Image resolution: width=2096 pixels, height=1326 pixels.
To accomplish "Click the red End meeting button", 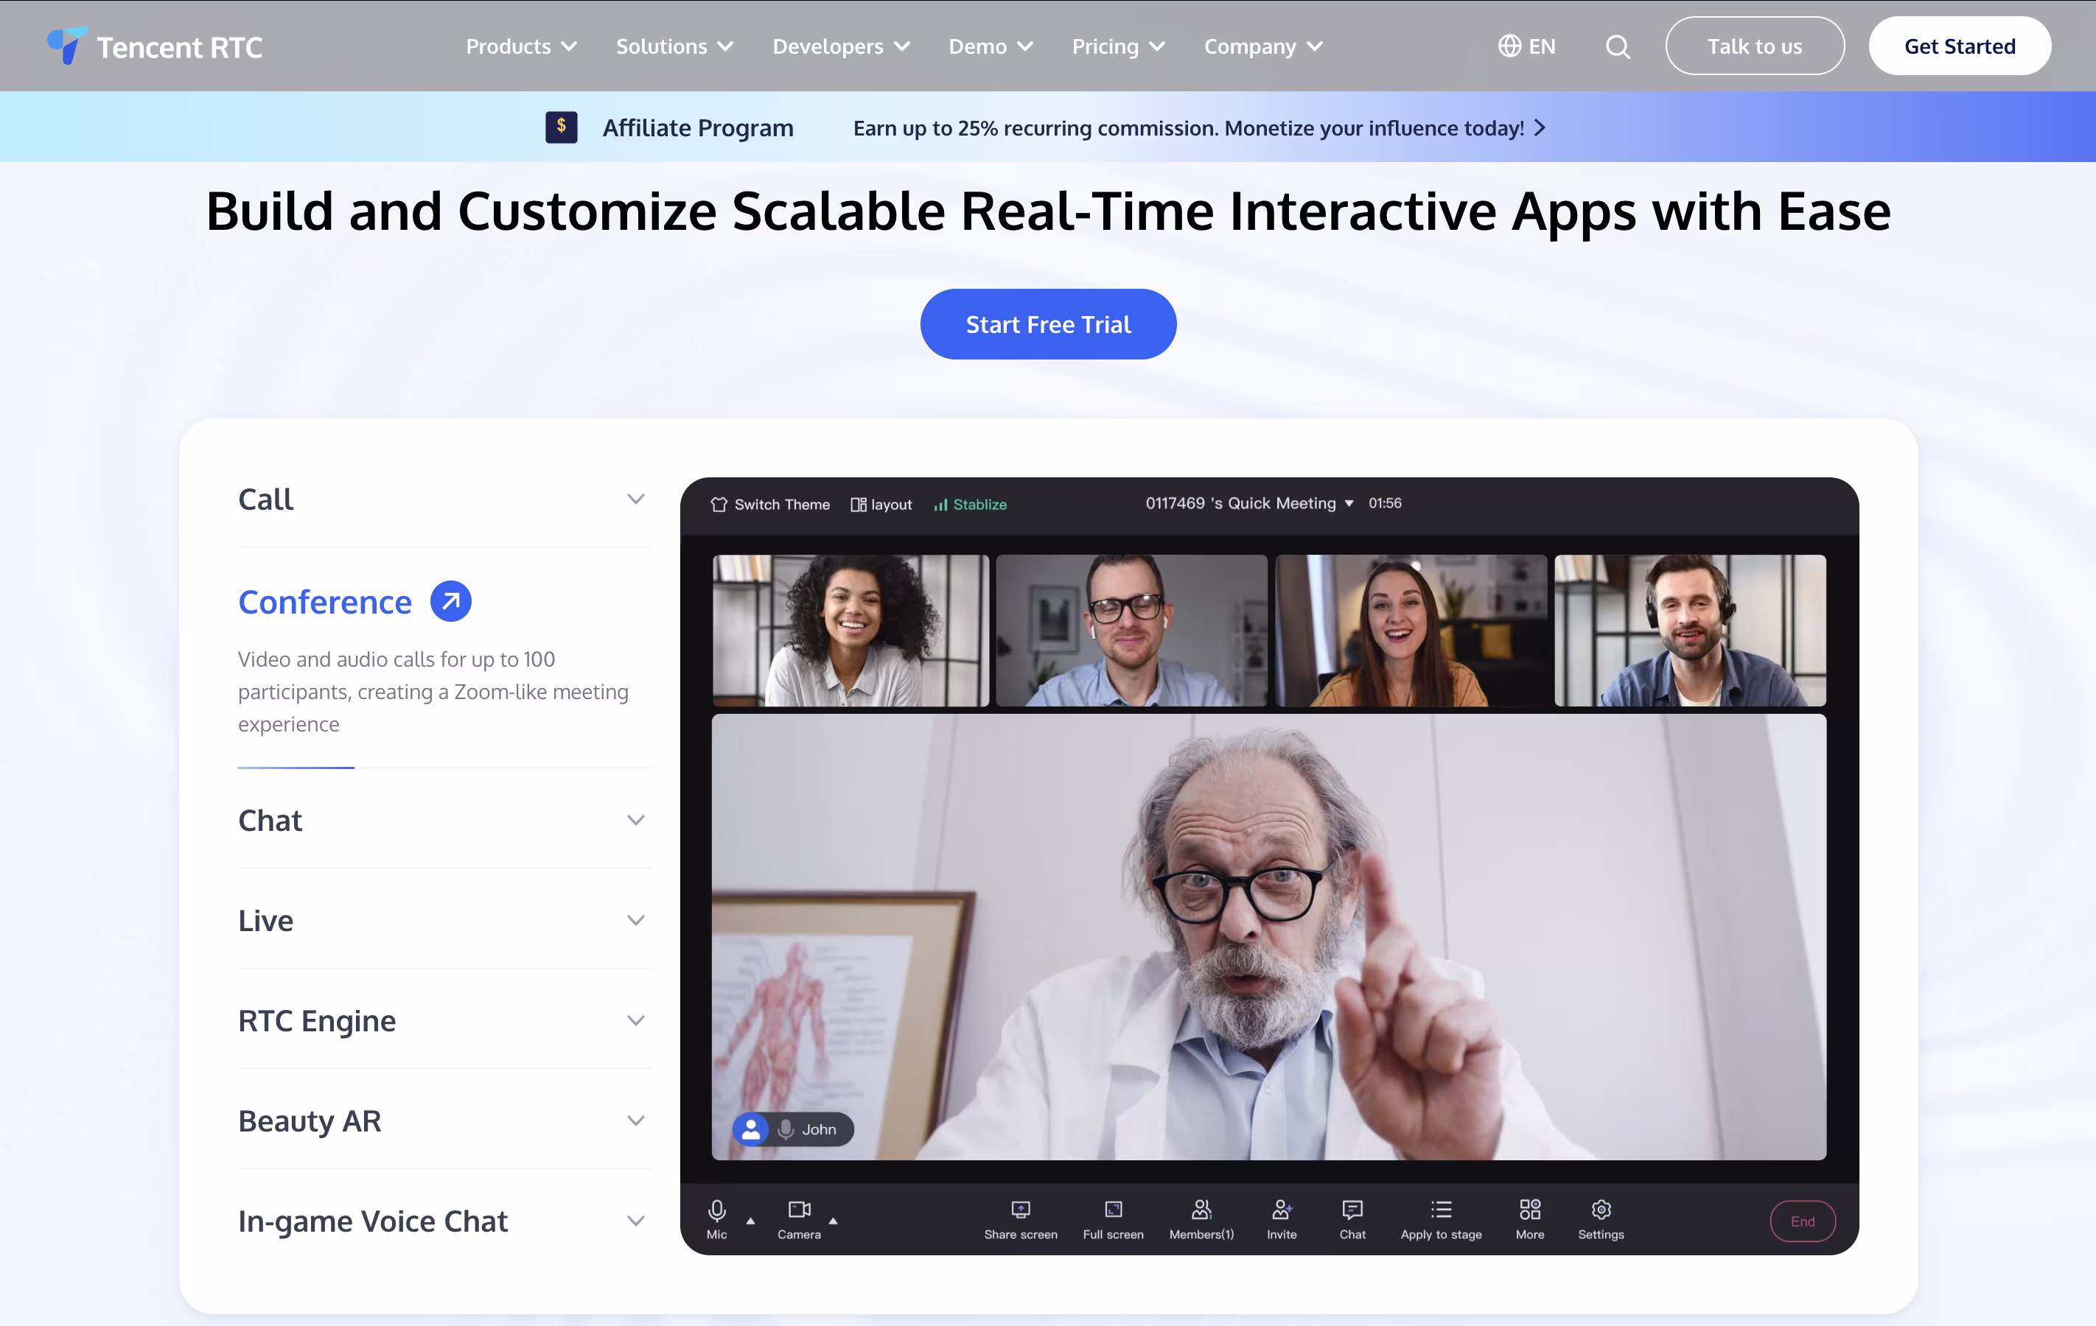I will 1802,1221.
